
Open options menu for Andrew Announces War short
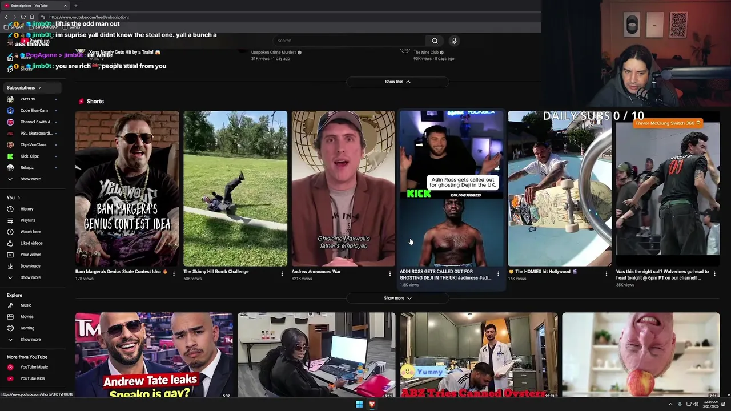[389, 274]
